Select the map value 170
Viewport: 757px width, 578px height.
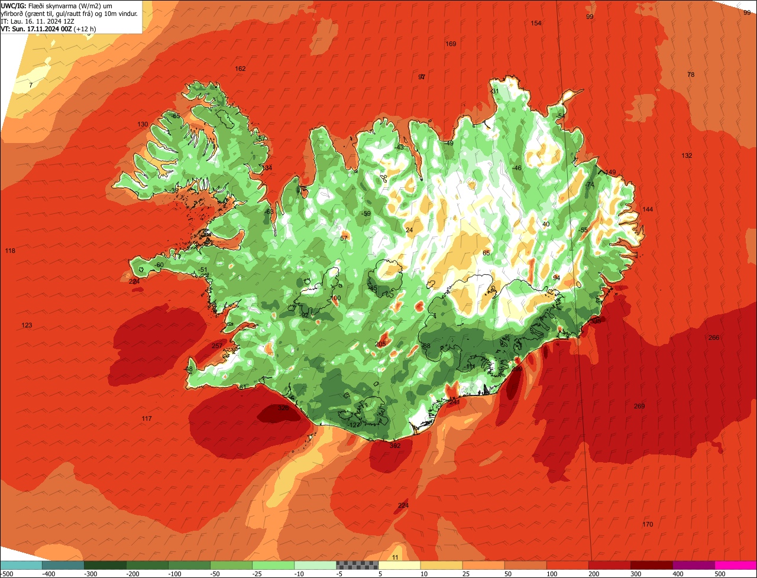click(x=648, y=524)
